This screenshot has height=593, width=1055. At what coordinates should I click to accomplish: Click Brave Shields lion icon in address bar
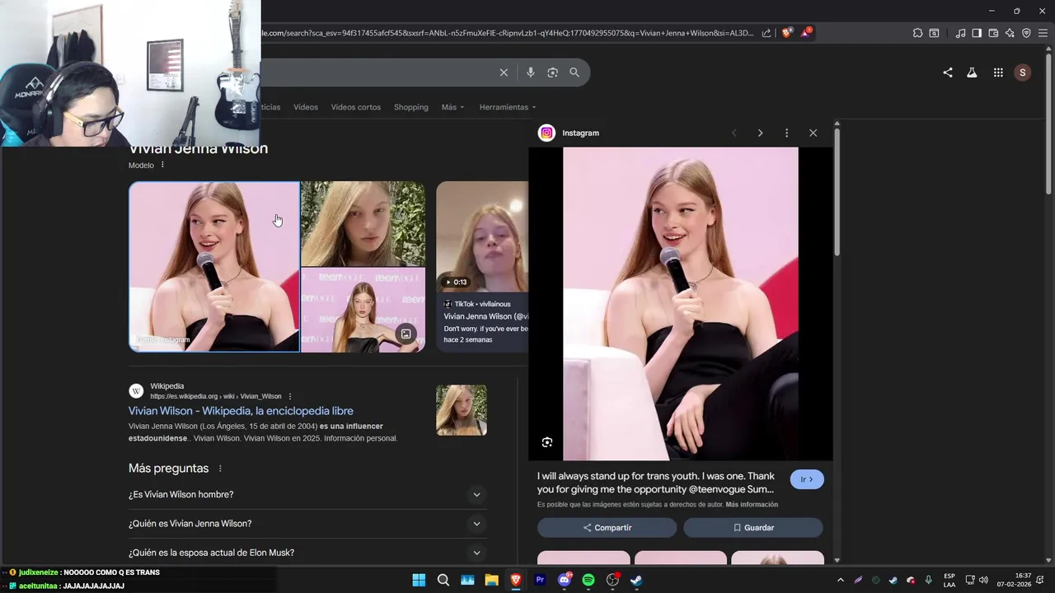coord(786,33)
